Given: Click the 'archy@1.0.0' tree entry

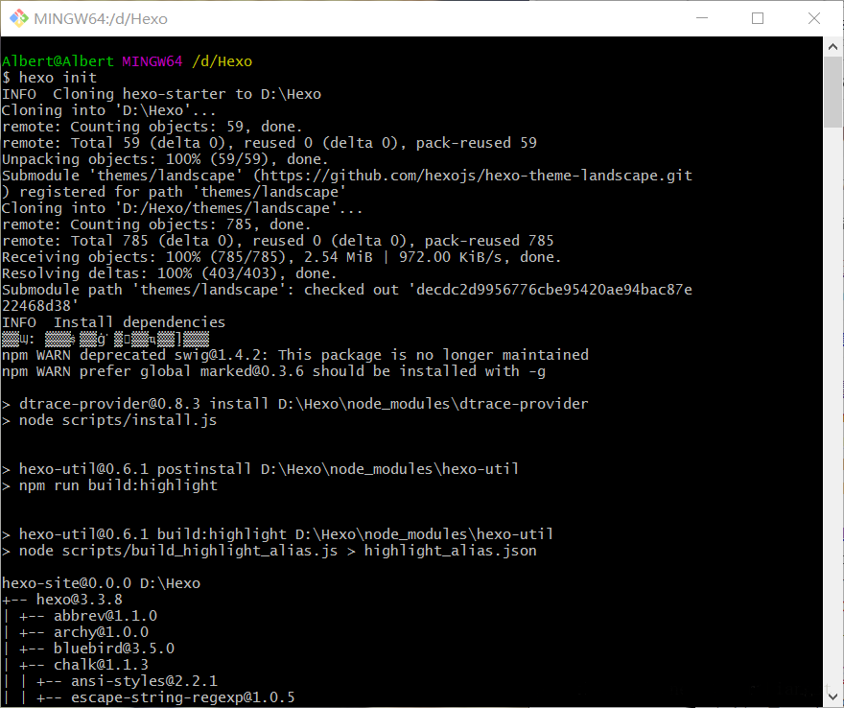Looking at the screenshot, I should coord(101,632).
